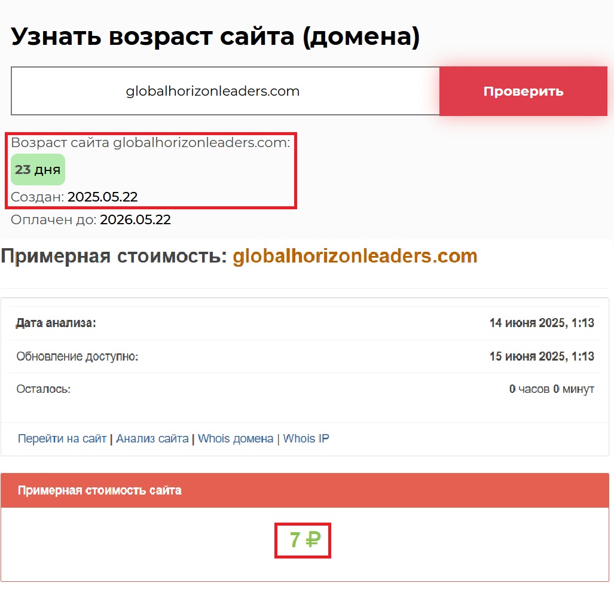Screen dimensions: 614x589
Task: Click the Проверить button
Action: (x=523, y=91)
